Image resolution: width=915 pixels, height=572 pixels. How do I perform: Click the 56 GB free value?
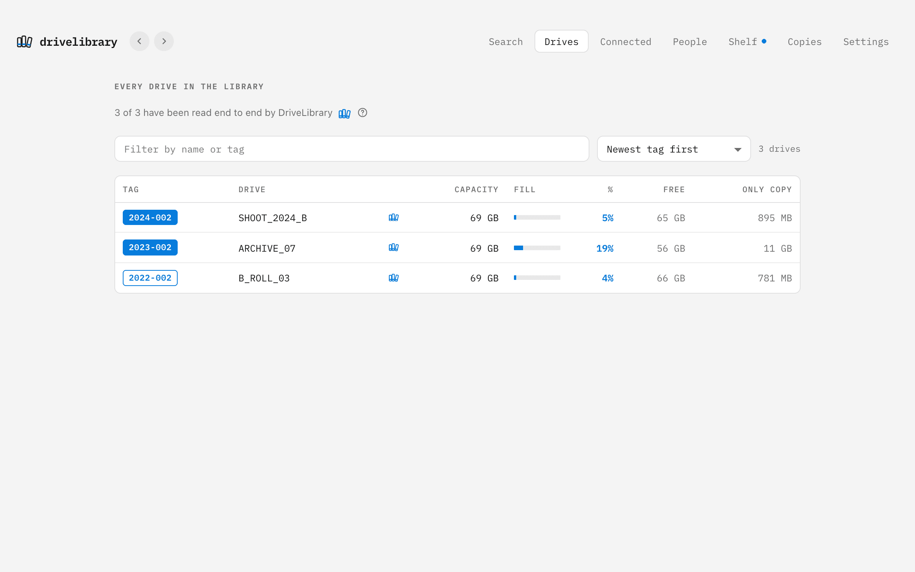tap(671, 249)
